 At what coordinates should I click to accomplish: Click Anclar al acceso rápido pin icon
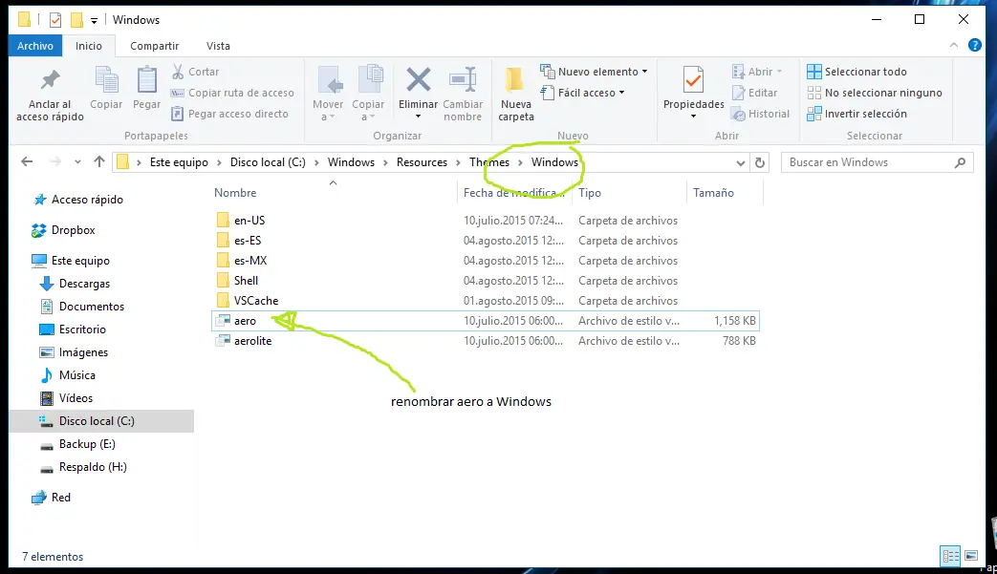pyautogui.click(x=50, y=80)
